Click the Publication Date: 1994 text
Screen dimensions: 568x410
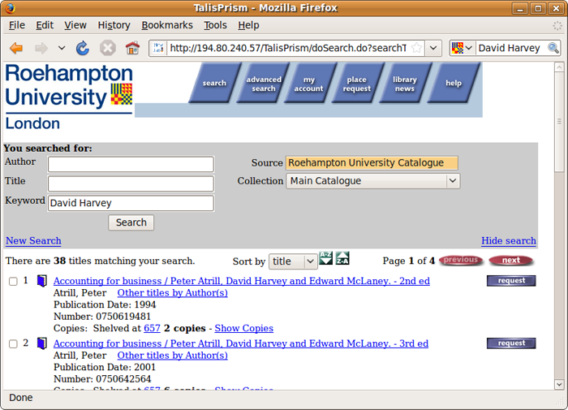(105, 304)
